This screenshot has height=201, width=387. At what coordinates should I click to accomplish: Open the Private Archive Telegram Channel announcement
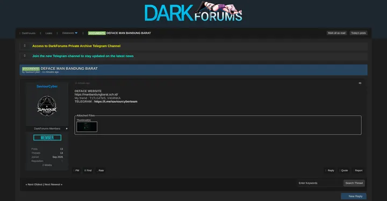(76, 46)
